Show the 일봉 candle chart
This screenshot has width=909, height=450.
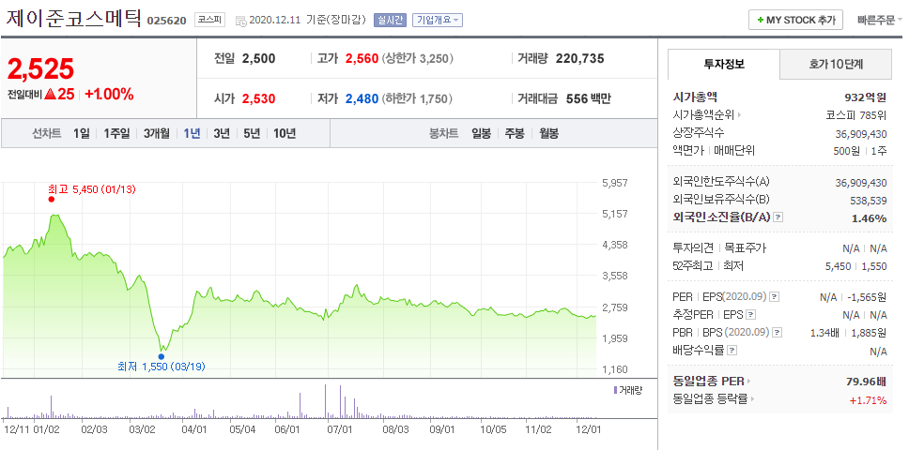click(x=481, y=134)
